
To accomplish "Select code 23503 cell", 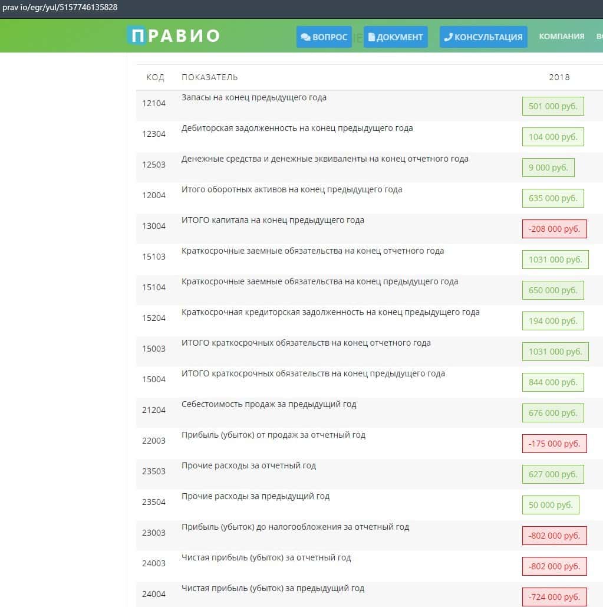I will pyautogui.click(x=154, y=471).
